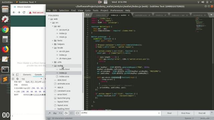Open 404.html in the sidebar

coord(62,80)
